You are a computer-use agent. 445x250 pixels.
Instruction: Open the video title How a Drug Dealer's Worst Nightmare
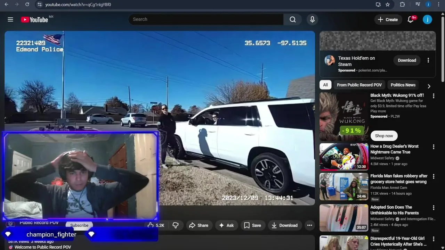pyautogui.click(x=394, y=149)
